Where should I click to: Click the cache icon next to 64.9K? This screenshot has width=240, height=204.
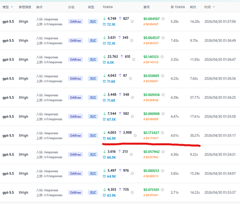tap(104, 176)
